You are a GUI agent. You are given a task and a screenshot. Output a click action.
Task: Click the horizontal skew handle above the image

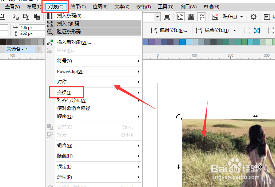255,116
